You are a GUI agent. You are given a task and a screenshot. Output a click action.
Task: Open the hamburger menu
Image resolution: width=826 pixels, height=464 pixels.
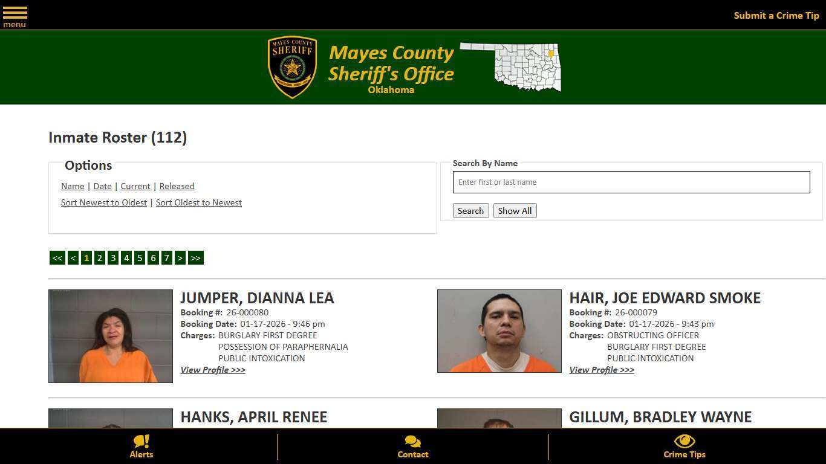pos(15,14)
